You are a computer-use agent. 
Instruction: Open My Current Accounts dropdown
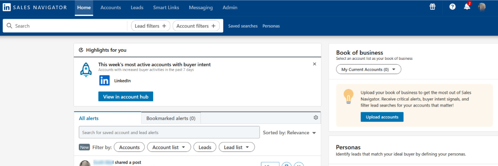coord(369,69)
